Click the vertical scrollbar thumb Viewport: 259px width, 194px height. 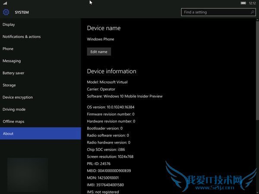[258, 70]
